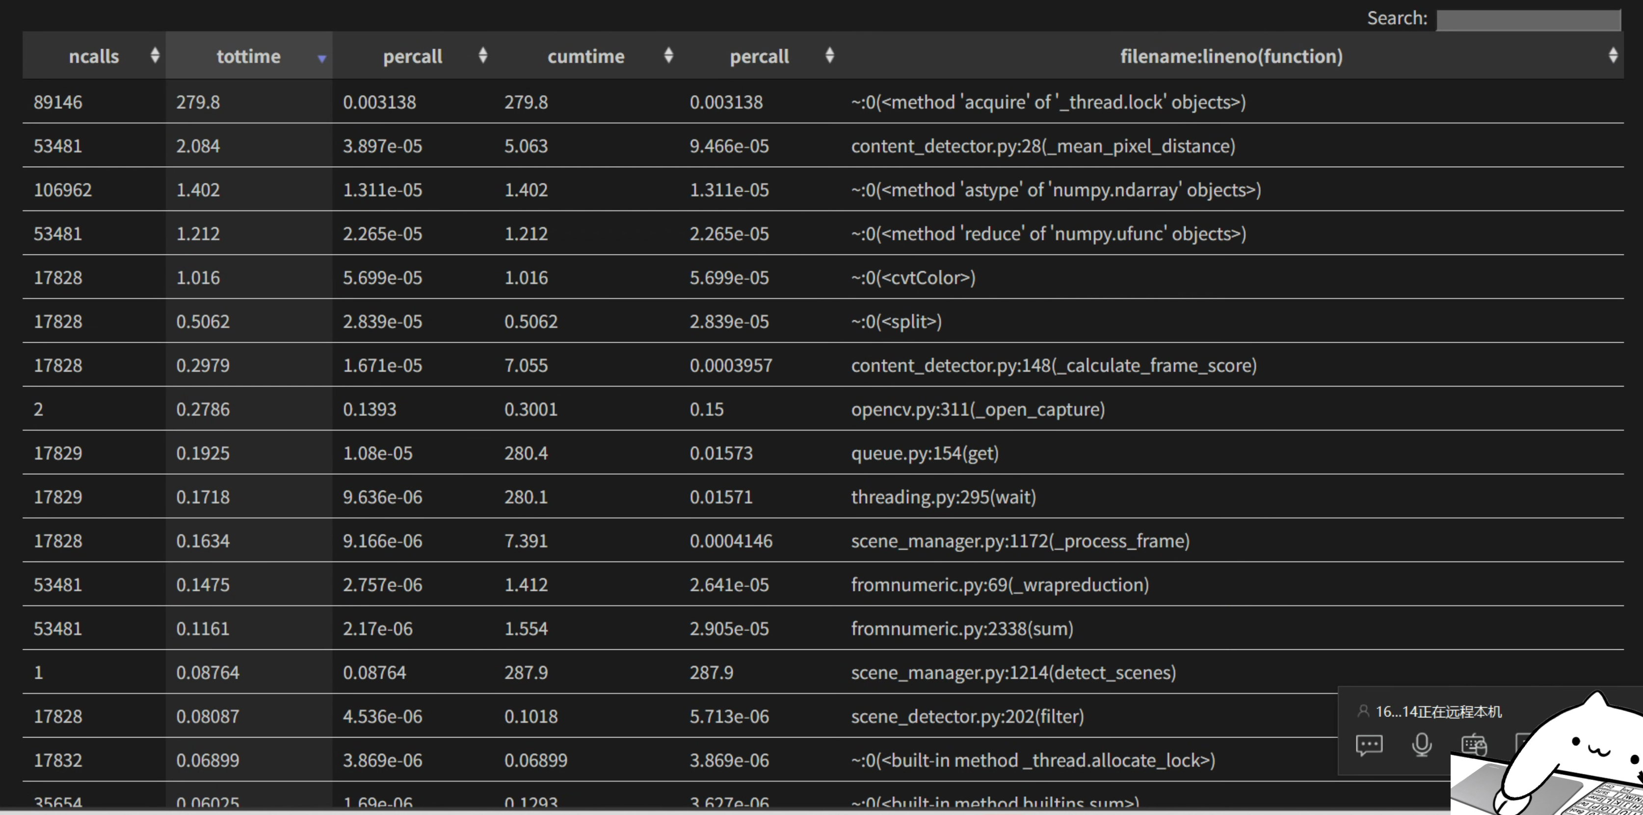Viewport: 1643px width, 815px height.
Task: Click cumtime value 280.4
Action: tap(526, 454)
